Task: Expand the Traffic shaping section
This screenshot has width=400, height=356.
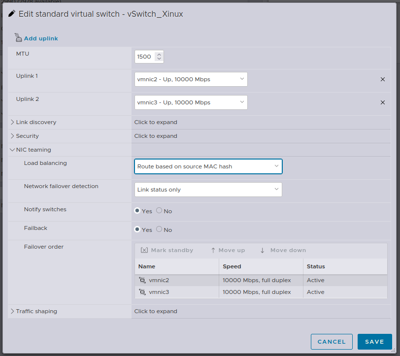Action: click(x=13, y=311)
